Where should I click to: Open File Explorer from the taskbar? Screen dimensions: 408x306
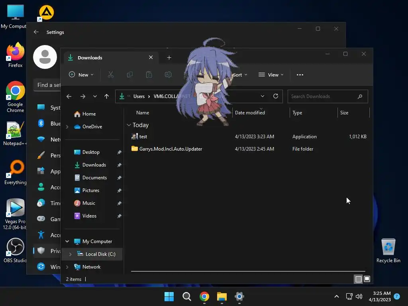[222, 296]
